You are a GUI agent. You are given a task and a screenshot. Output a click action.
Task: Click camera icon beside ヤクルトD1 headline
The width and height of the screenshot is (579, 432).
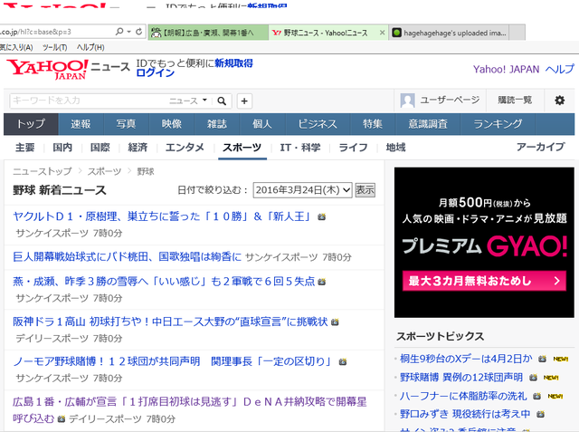(322, 217)
